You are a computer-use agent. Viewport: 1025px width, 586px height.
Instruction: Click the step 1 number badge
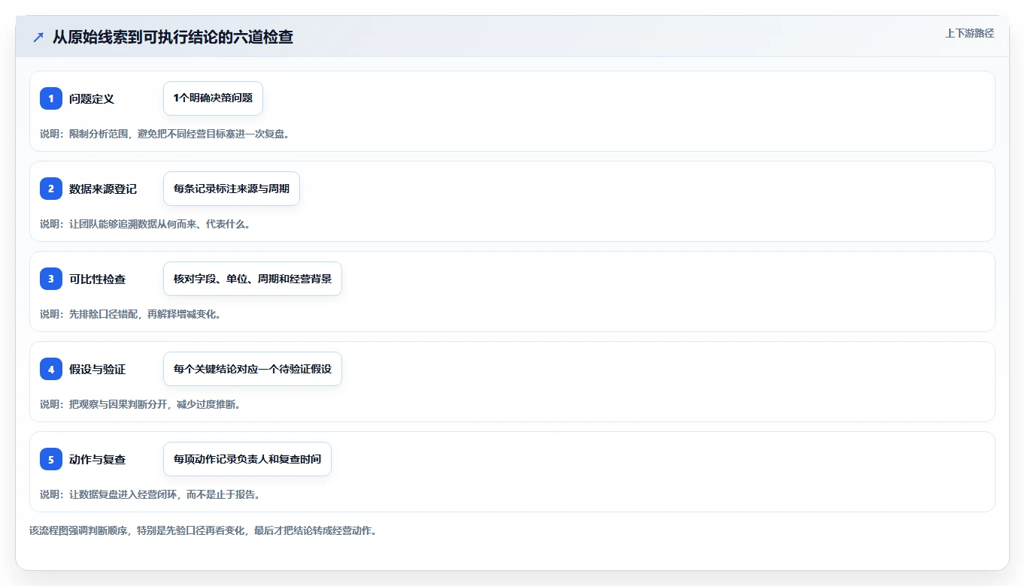(51, 98)
